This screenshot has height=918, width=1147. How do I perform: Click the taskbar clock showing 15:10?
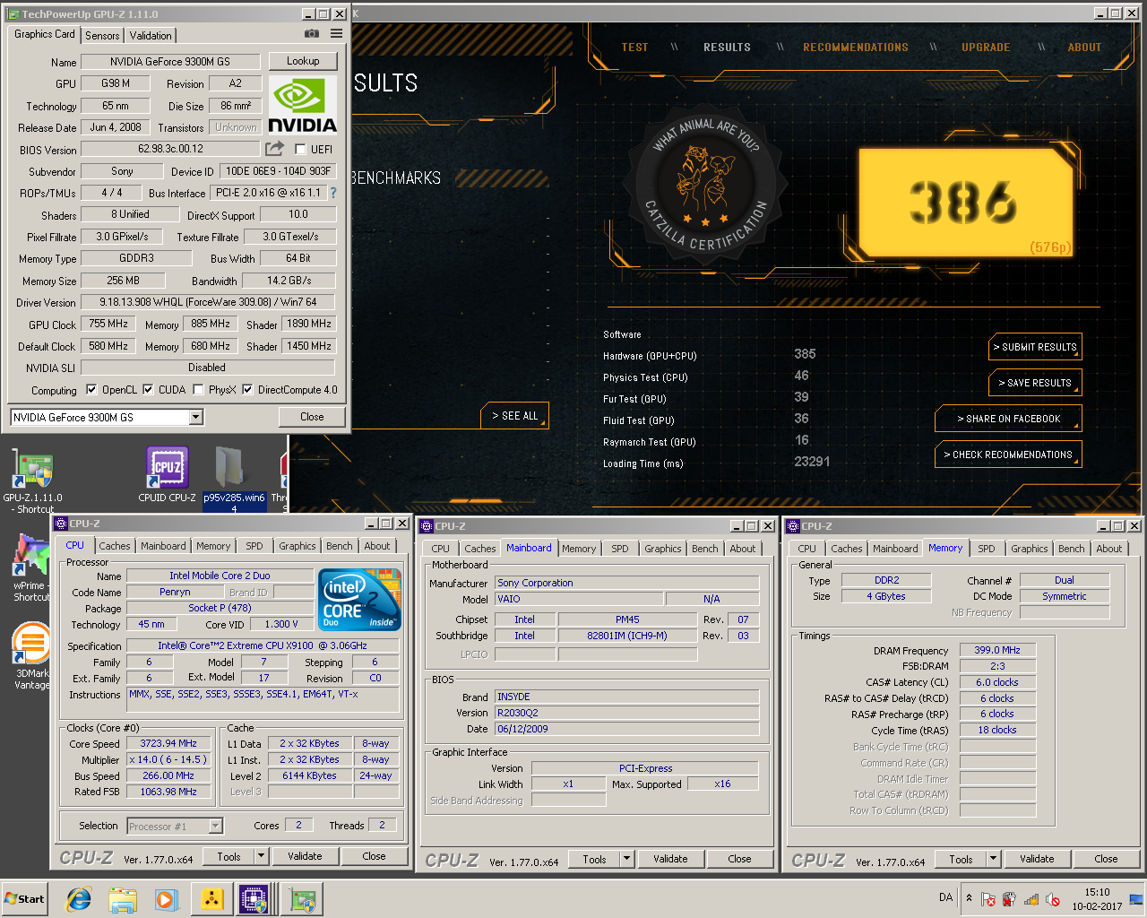[1097, 899]
